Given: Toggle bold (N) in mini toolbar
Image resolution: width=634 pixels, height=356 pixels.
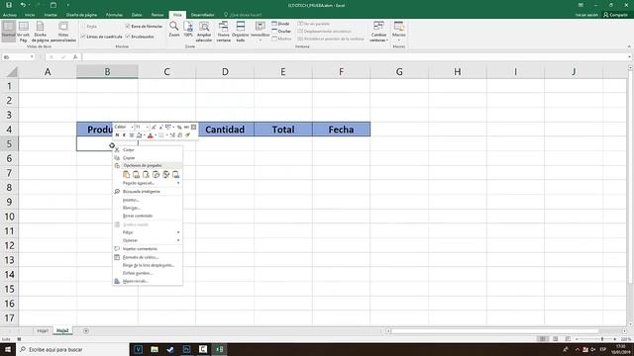Looking at the screenshot, I should [117, 135].
